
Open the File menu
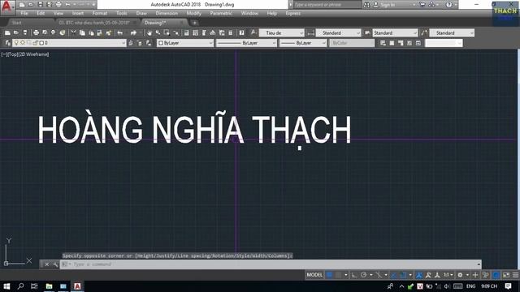click(24, 13)
